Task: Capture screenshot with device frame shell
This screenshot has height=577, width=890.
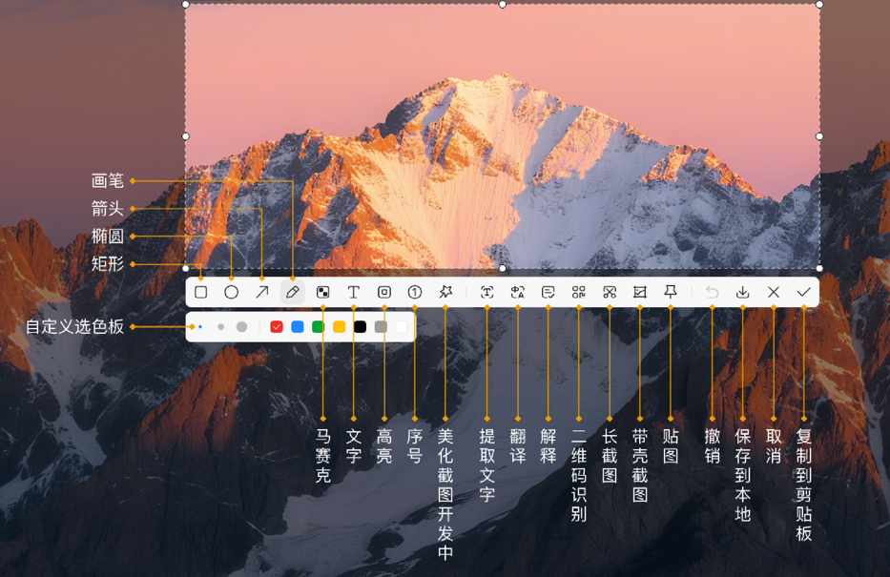Action: [x=640, y=292]
